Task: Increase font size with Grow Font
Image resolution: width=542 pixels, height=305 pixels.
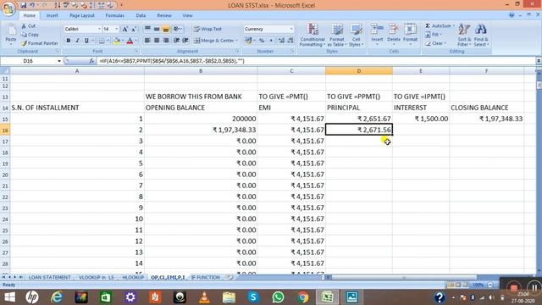Action: (125, 29)
